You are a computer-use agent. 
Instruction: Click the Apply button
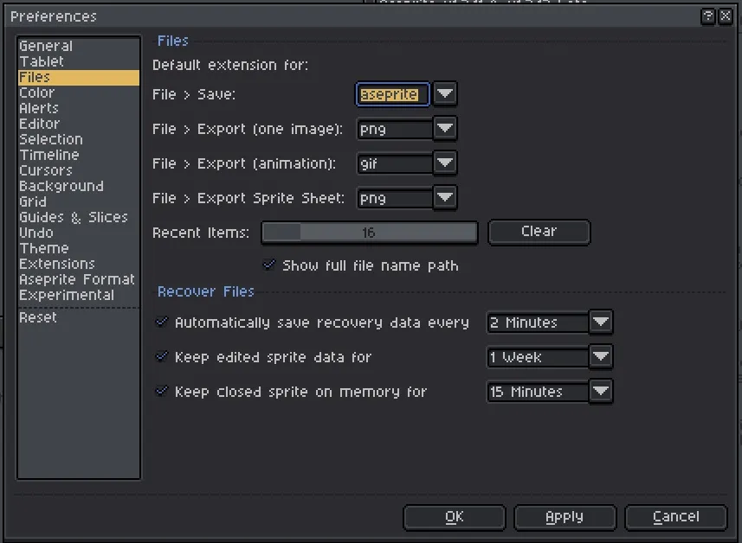pyautogui.click(x=565, y=517)
